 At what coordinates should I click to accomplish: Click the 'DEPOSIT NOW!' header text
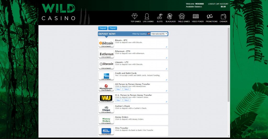pyautogui.click(x=107, y=34)
